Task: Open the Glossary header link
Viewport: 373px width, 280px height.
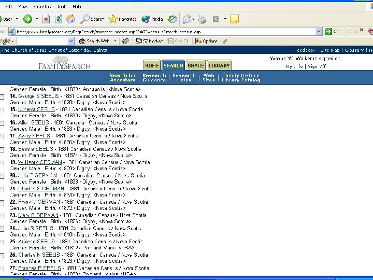Action: [x=354, y=50]
